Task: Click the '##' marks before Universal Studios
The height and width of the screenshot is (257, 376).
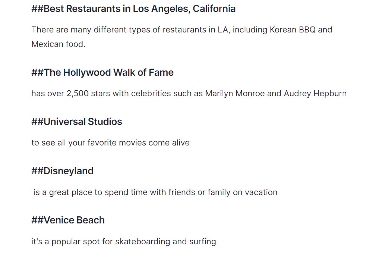Action: [37, 122]
